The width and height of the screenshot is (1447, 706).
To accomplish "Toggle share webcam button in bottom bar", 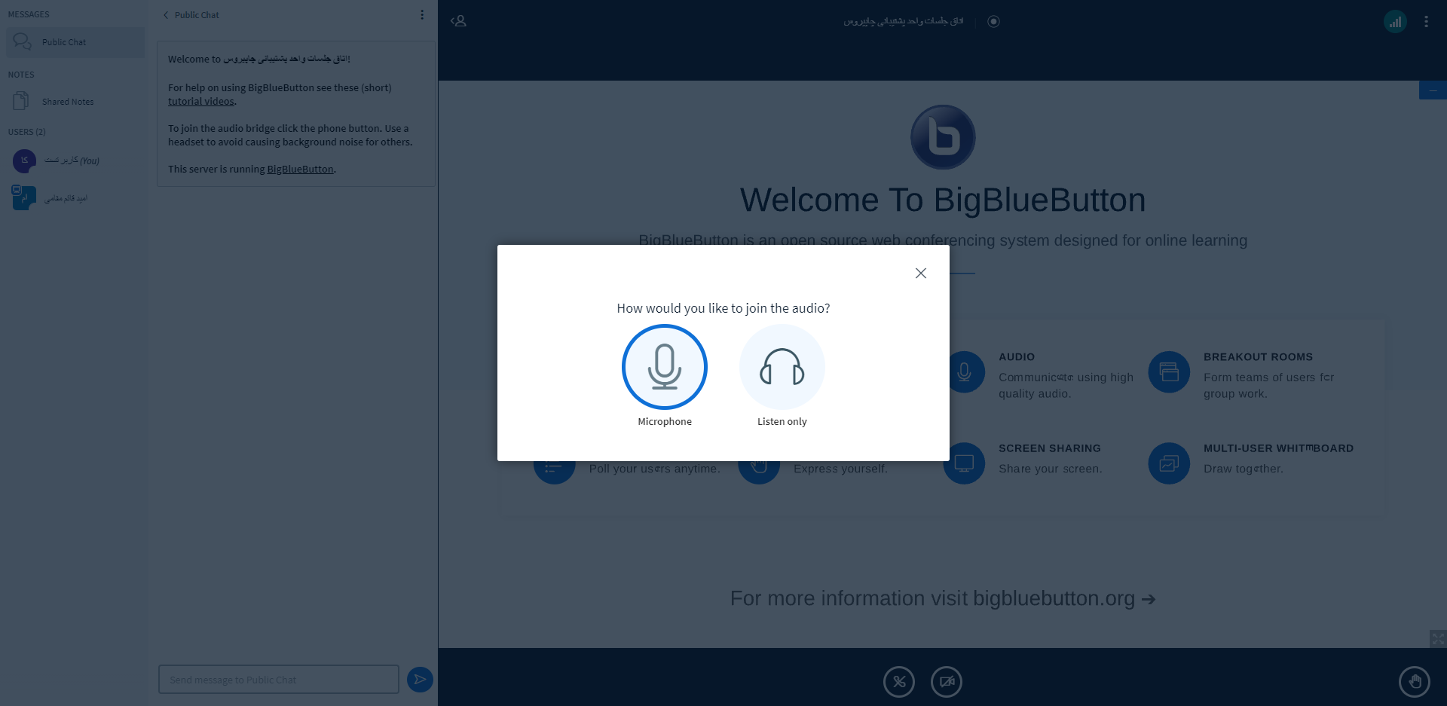I will [947, 682].
